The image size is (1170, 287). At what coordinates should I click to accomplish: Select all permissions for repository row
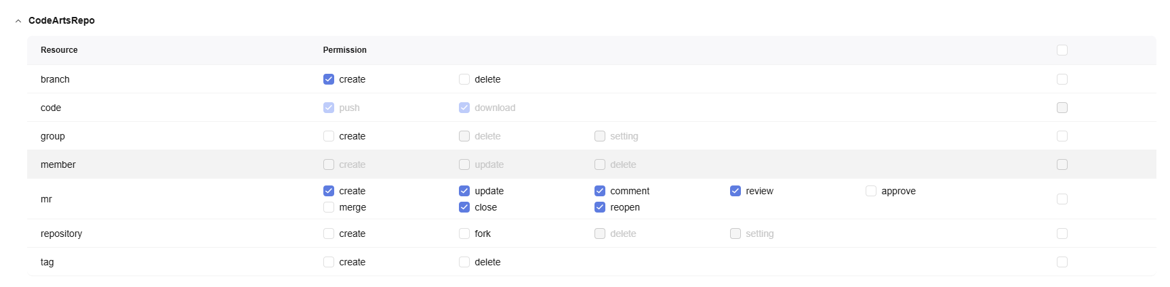tap(1062, 234)
